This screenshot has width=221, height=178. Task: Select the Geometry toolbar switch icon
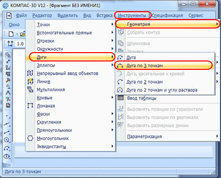pos(8,55)
